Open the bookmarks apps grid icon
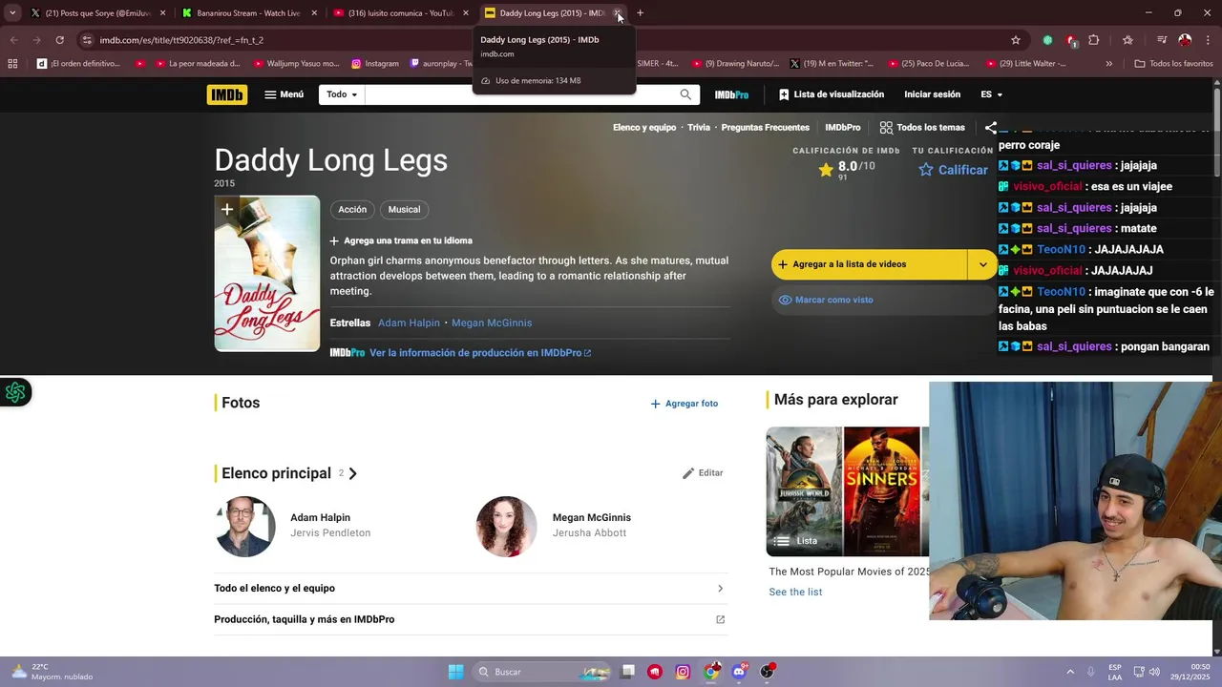 pyautogui.click(x=12, y=64)
